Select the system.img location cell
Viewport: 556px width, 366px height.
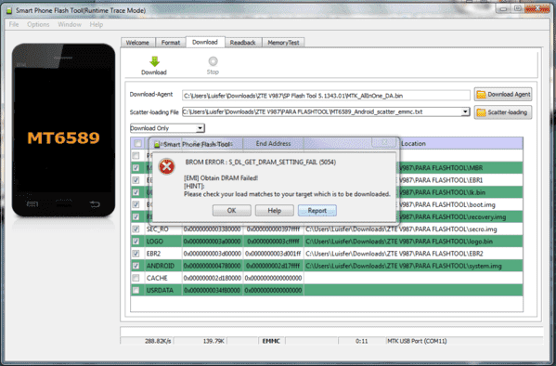[x=413, y=266]
